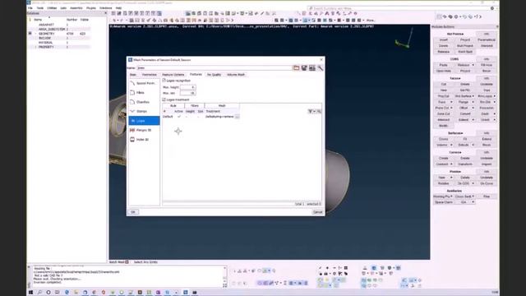Click the Windows Start button

[31, 293]
